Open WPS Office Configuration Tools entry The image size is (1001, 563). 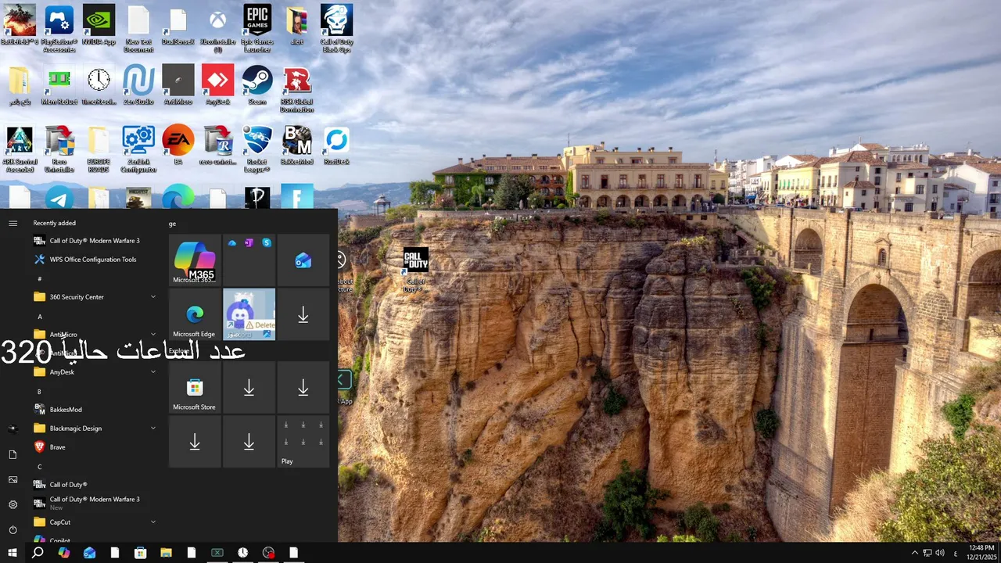(x=94, y=260)
